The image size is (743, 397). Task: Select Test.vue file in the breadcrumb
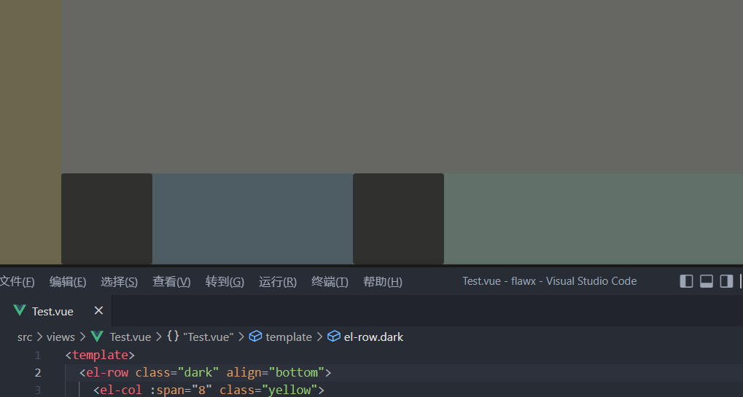pyautogui.click(x=131, y=337)
